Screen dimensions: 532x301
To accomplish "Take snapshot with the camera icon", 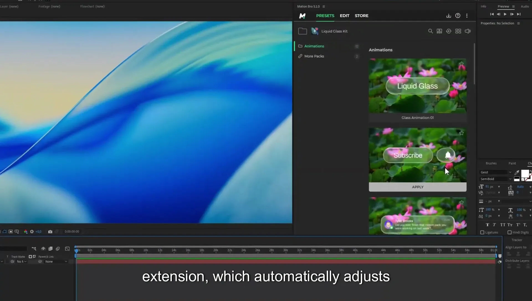I will 50,232.
